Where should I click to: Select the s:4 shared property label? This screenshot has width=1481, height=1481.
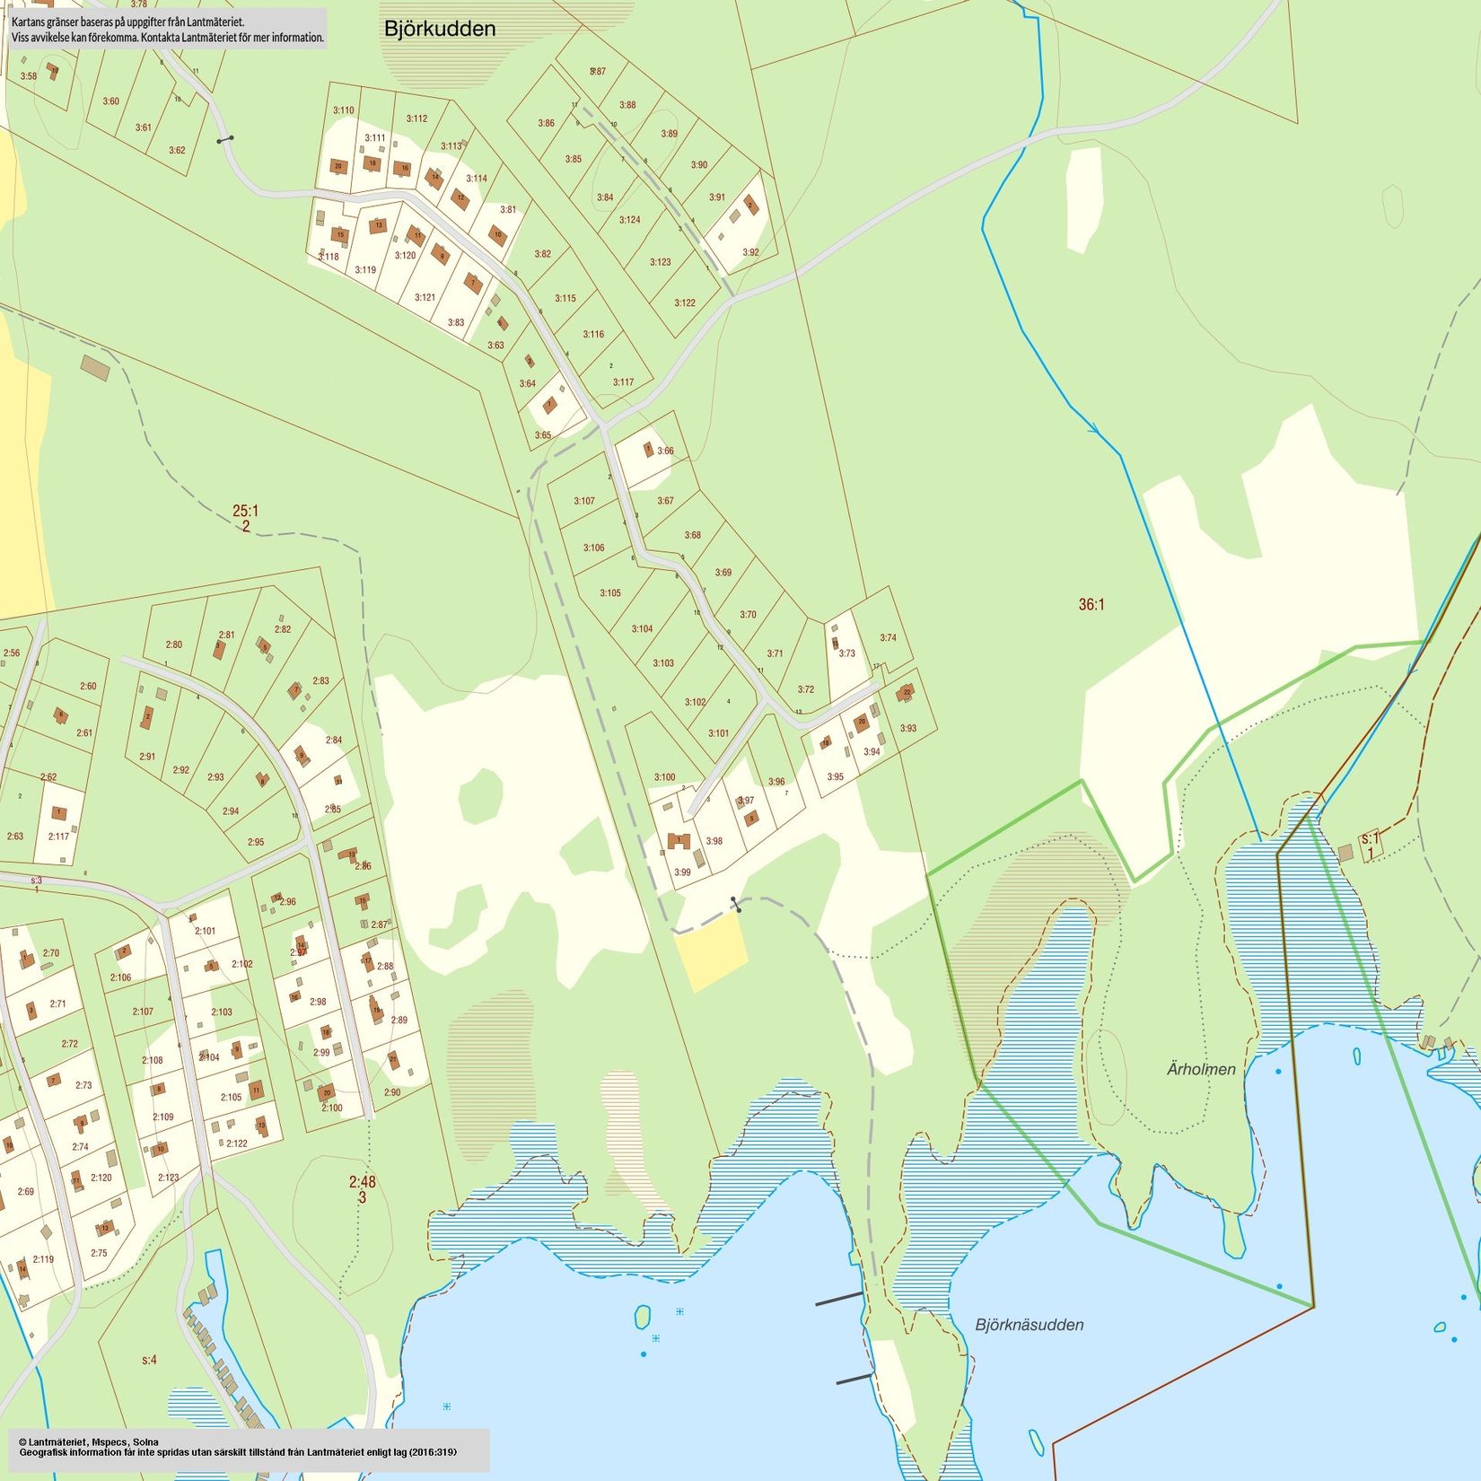pos(149,1361)
